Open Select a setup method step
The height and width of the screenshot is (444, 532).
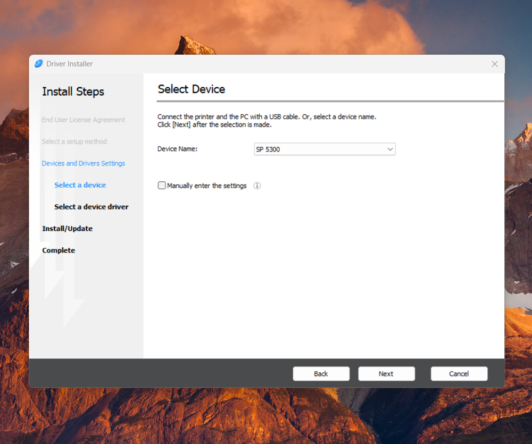click(74, 141)
